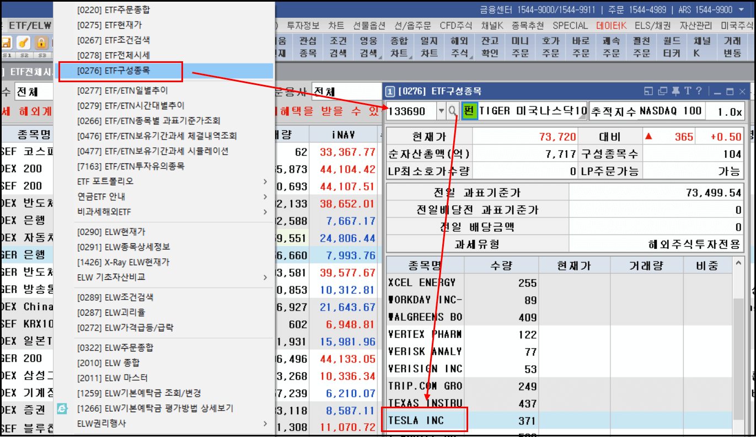Screen dimensions: 756x437
Task: Open the 자산관리 top menu
Action: click(696, 25)
